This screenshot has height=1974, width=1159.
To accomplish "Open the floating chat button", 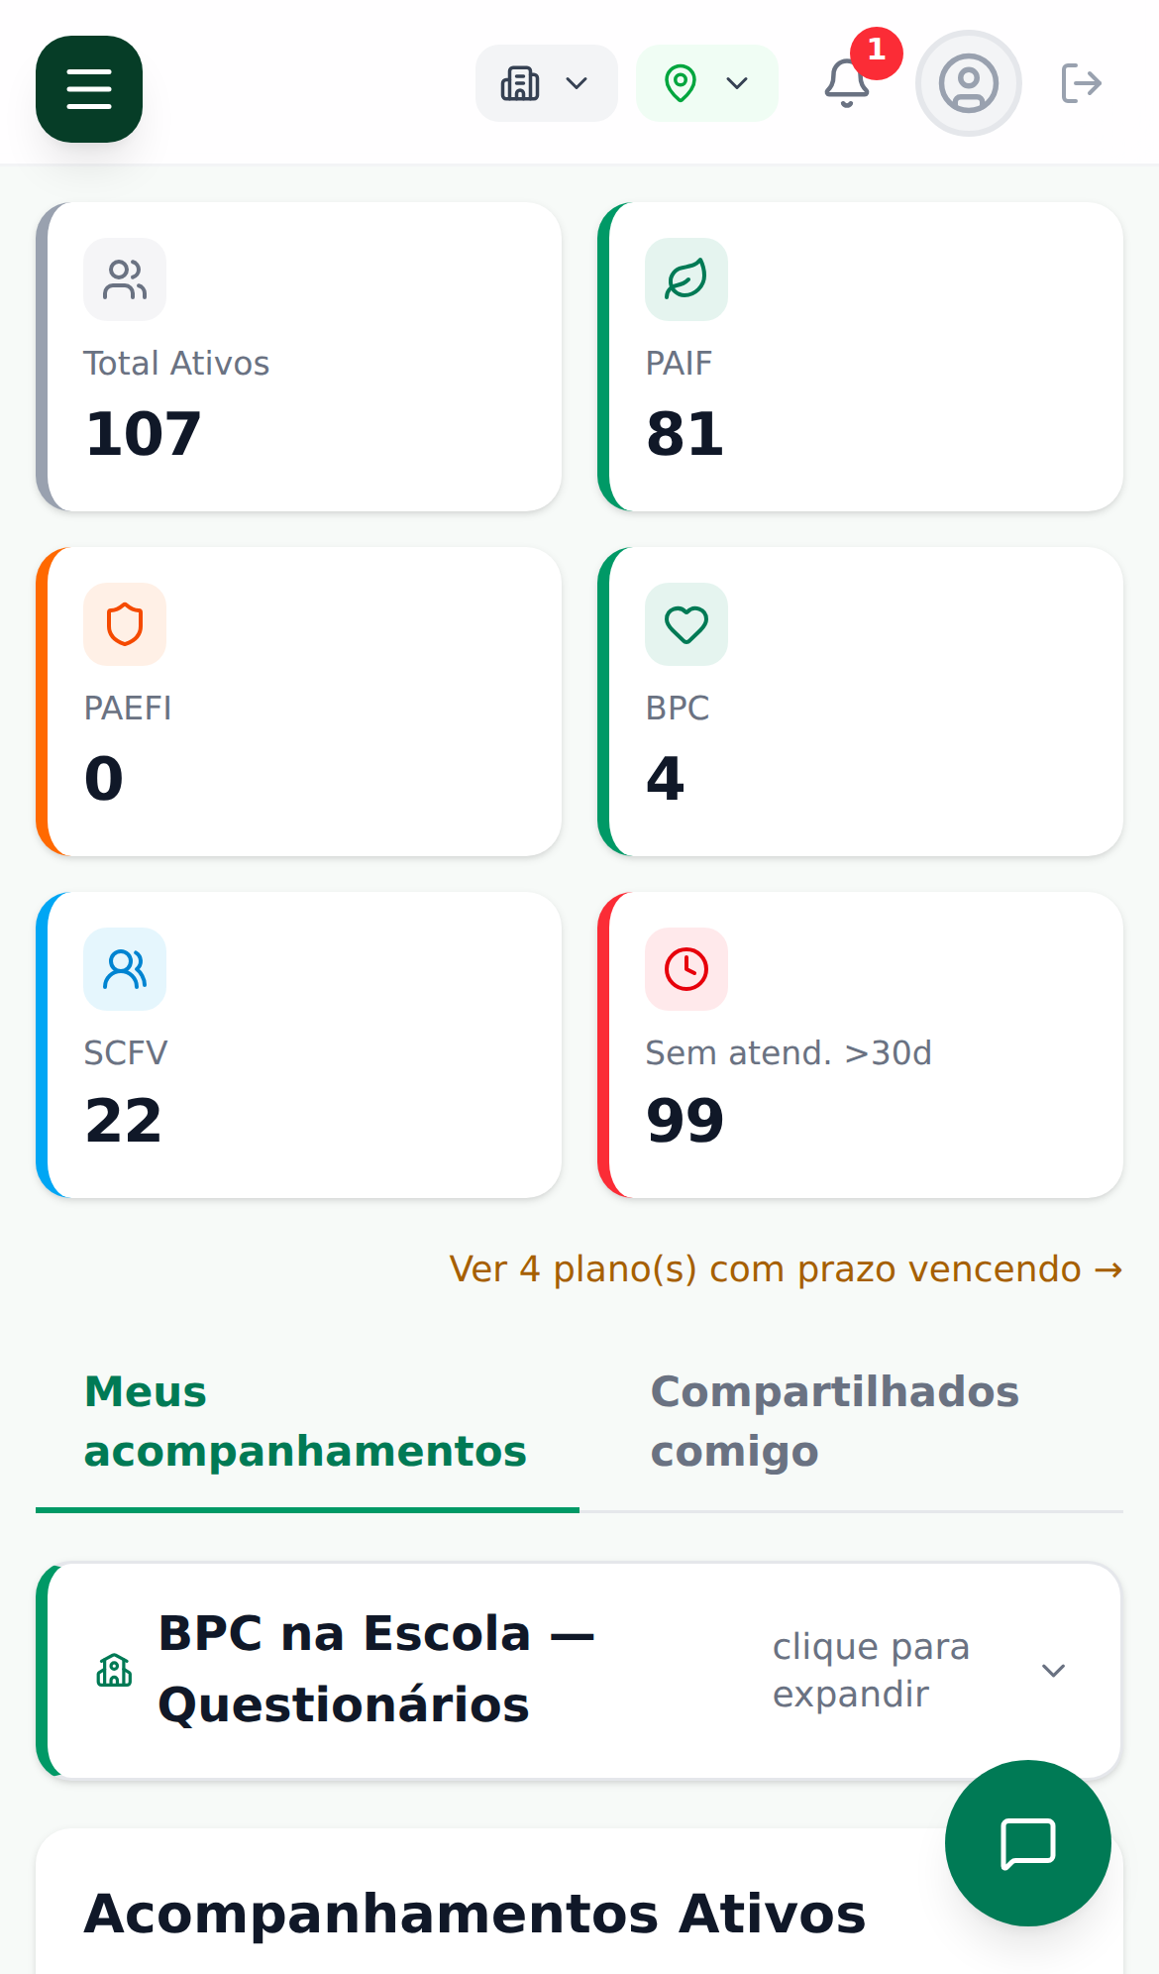I will 1027,1843.
